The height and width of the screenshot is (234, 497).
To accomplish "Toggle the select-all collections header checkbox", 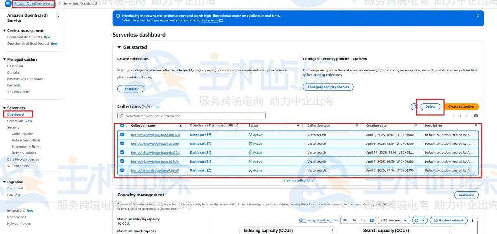I will click(x=122, y=126).
